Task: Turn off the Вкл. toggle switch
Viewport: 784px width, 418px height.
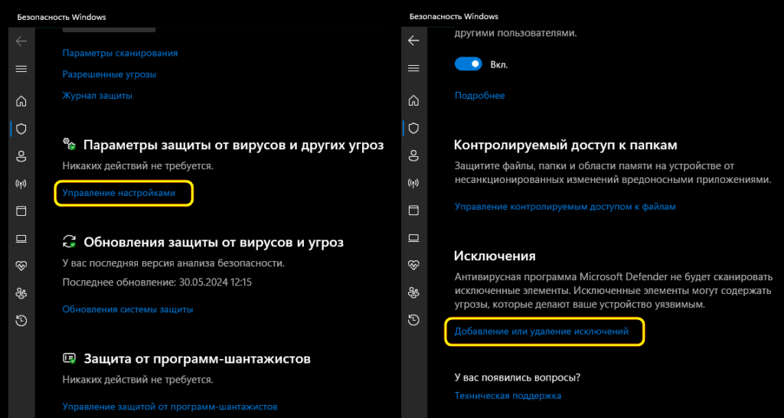Action: pyautogui.click(x=468, y=64)
